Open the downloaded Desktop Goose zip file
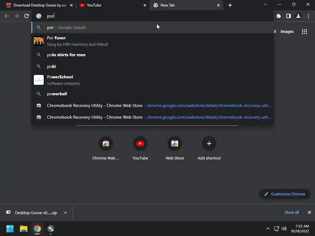 [x=32, y=213]
